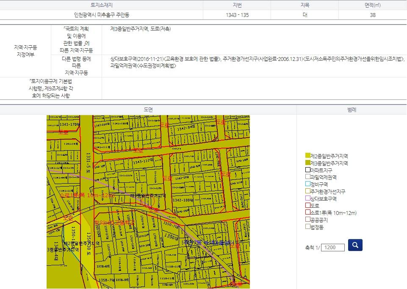Click the 법정동 legend label
Viewport: 407px width, 289px height.
click(x=317, y=227)
